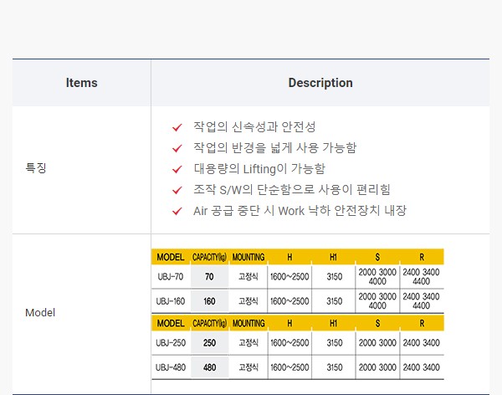Image resolution: width=502 pixels, height=395 pixels.
Task: Select the "Model" row label on the left
Action: point(40,313)
